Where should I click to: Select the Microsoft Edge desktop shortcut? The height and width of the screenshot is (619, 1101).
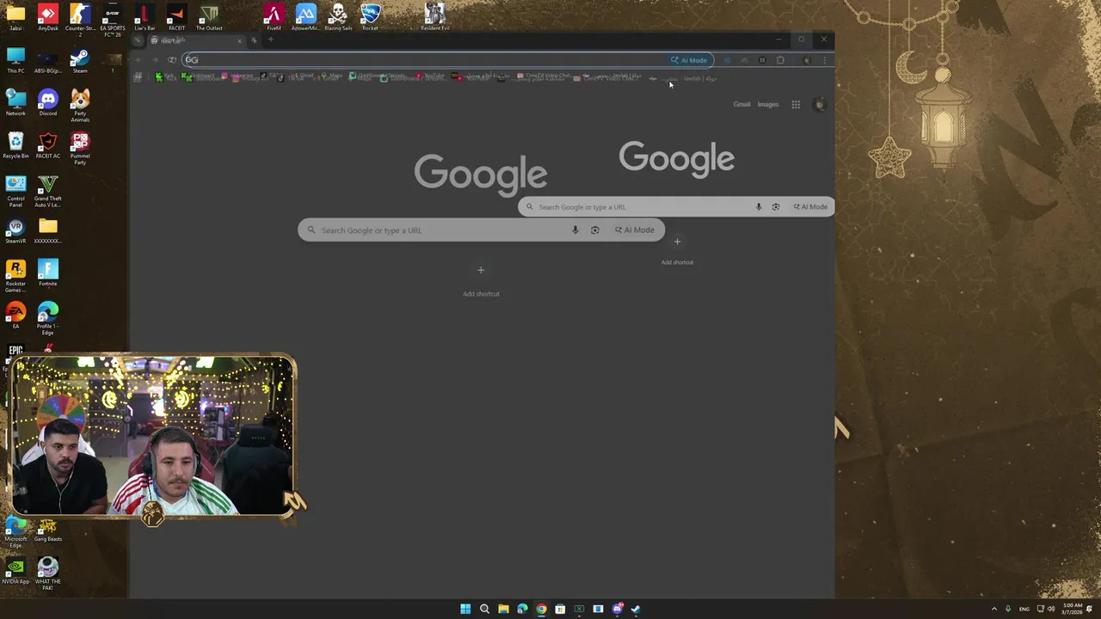(15, 531)
